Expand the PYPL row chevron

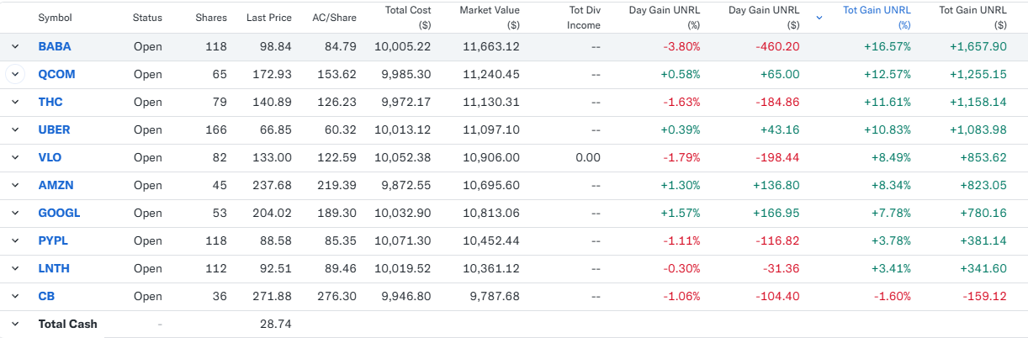coord(14,241)
